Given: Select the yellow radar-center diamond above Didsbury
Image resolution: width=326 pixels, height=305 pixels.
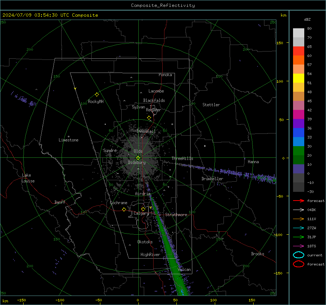Looking at the screenshot, I should pyautogui.click(x=138, y=158).
